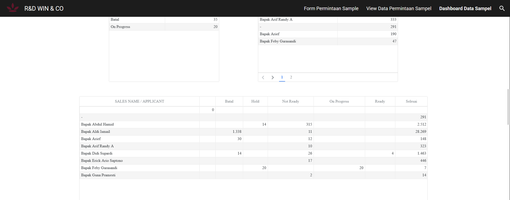Screen dimensions: 510x200
Task: Go to next page using right chevron
Action: [273, 77]
